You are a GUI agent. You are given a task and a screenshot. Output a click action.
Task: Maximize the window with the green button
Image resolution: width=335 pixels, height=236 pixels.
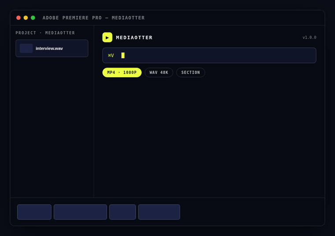click(x=33, y=18)
